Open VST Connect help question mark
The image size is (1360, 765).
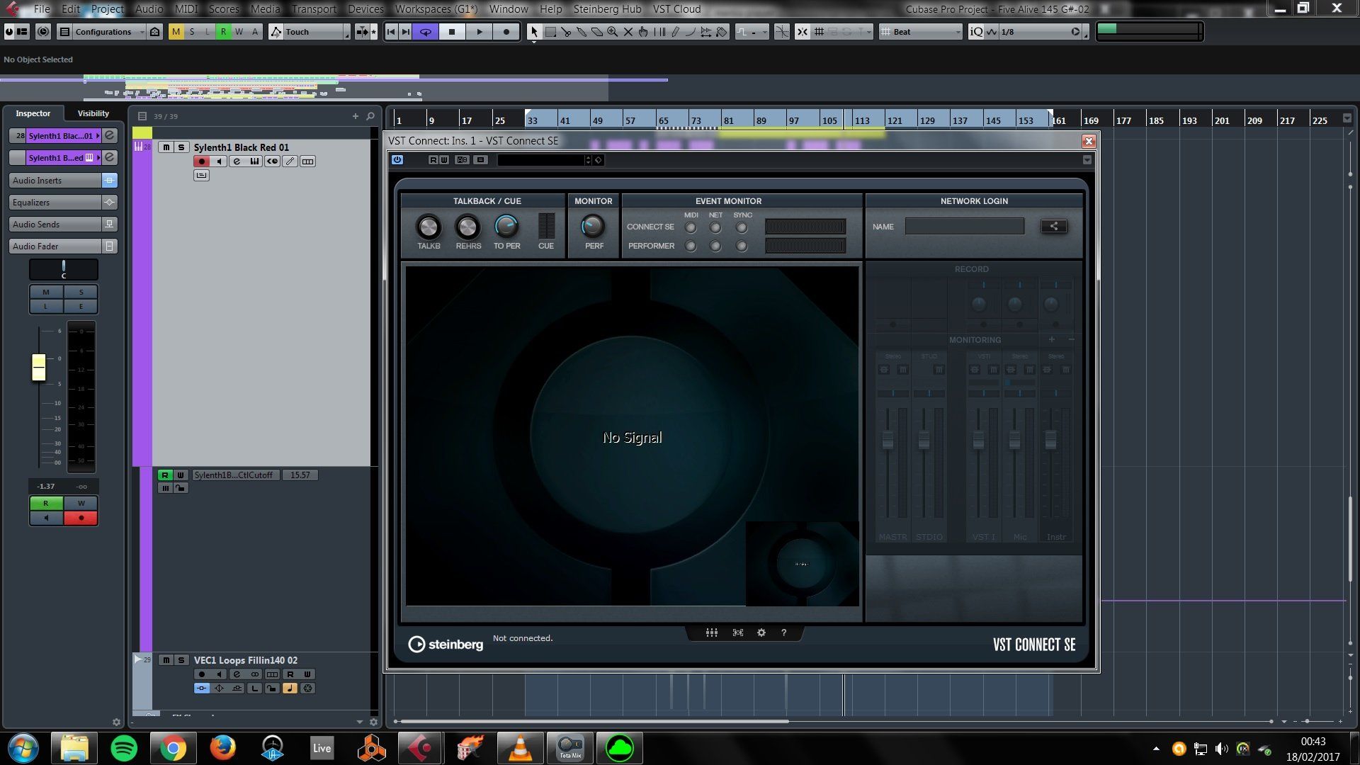(x=783, y=633)
